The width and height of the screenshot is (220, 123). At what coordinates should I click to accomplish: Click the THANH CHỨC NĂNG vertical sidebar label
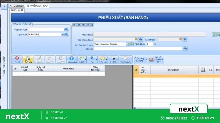click(x=4, y=66)
